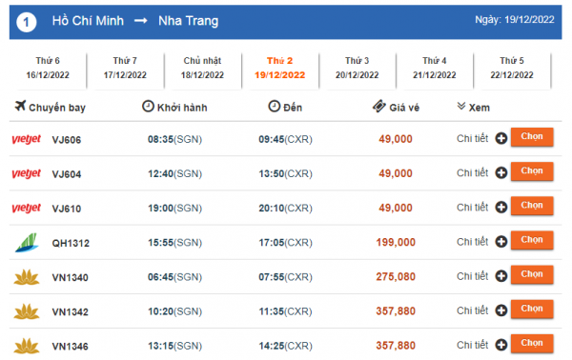Viewport: 572px width, 360px height.
Task: Open Chi tiết link for flight QH1312
Action: coord(473,242)
